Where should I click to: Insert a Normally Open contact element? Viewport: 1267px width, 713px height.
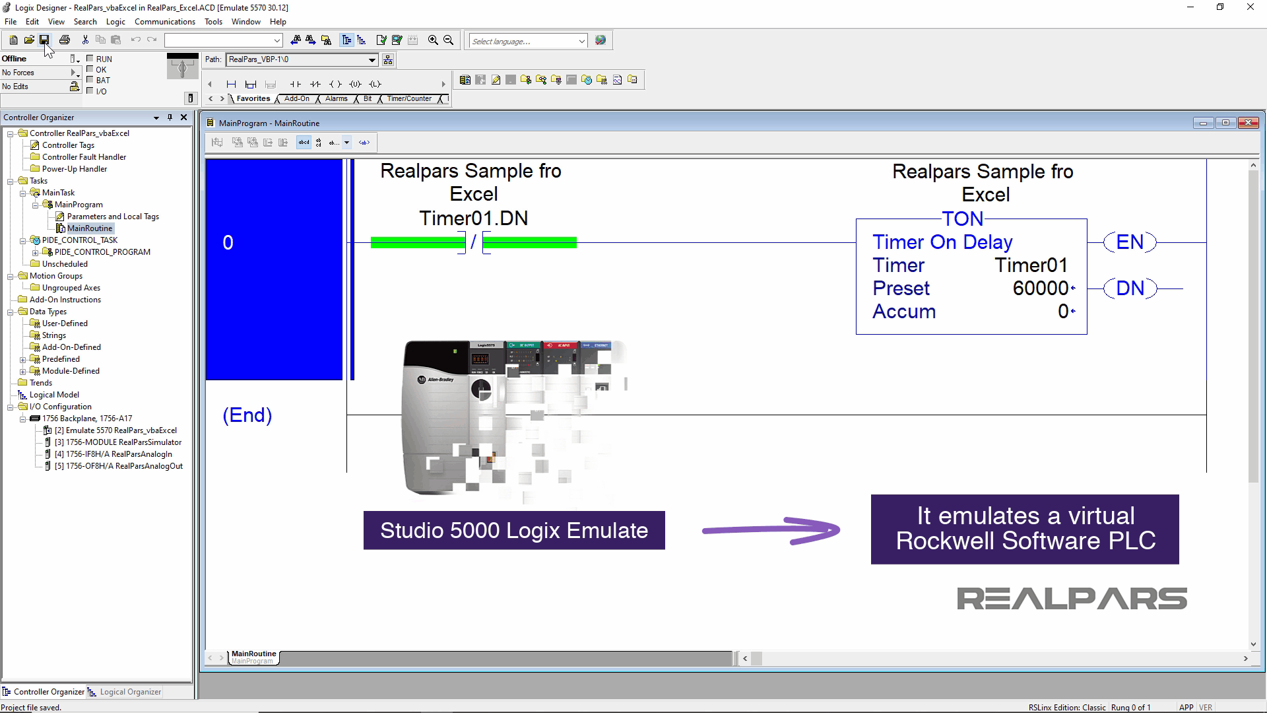point(295,85)
